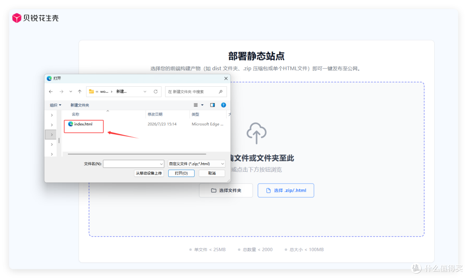Screen dimensions: 467x278
Task: Expand the highlighted navigation tree chevron
Action: pyautogui.click(x=52, y=135)
